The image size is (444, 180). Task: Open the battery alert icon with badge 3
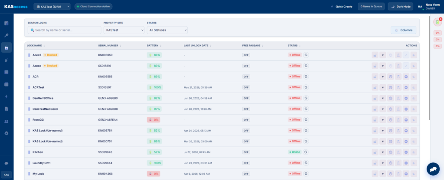pyautogui.click(x=437, y=22)
